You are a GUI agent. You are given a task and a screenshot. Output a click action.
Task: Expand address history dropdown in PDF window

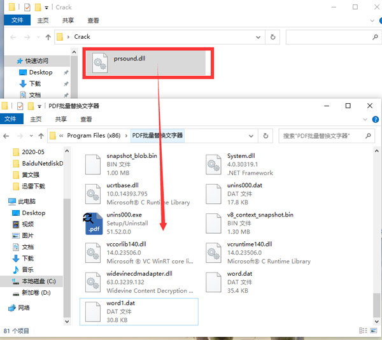click(251, 136)
